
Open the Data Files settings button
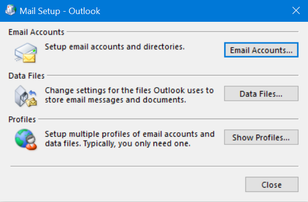[x=261, y=93]
